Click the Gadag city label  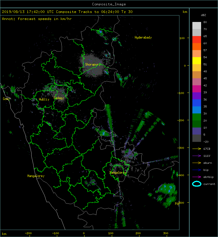59,98
